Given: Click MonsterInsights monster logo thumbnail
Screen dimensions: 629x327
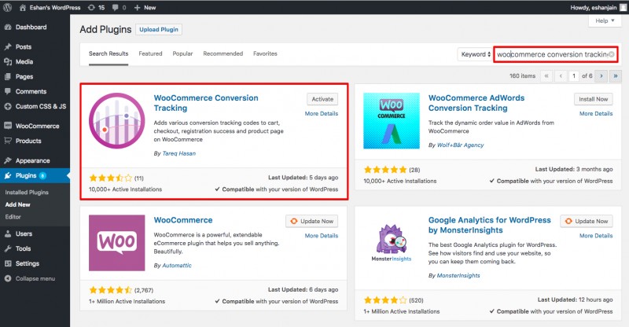Looking at the screenshot, I should 392,243.
